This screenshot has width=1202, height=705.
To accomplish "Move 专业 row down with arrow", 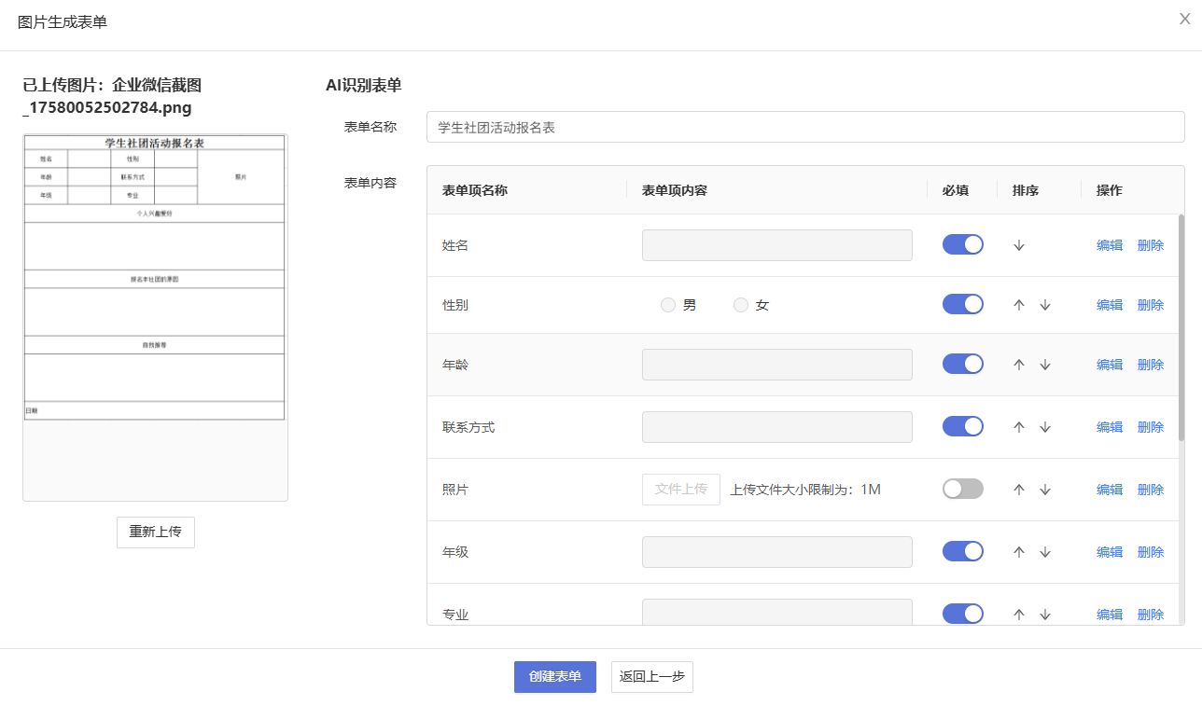I will [1045, 615].
